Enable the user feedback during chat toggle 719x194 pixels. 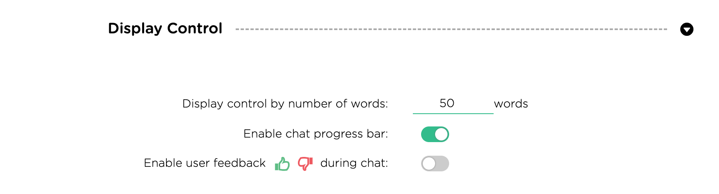click(435, 164)
